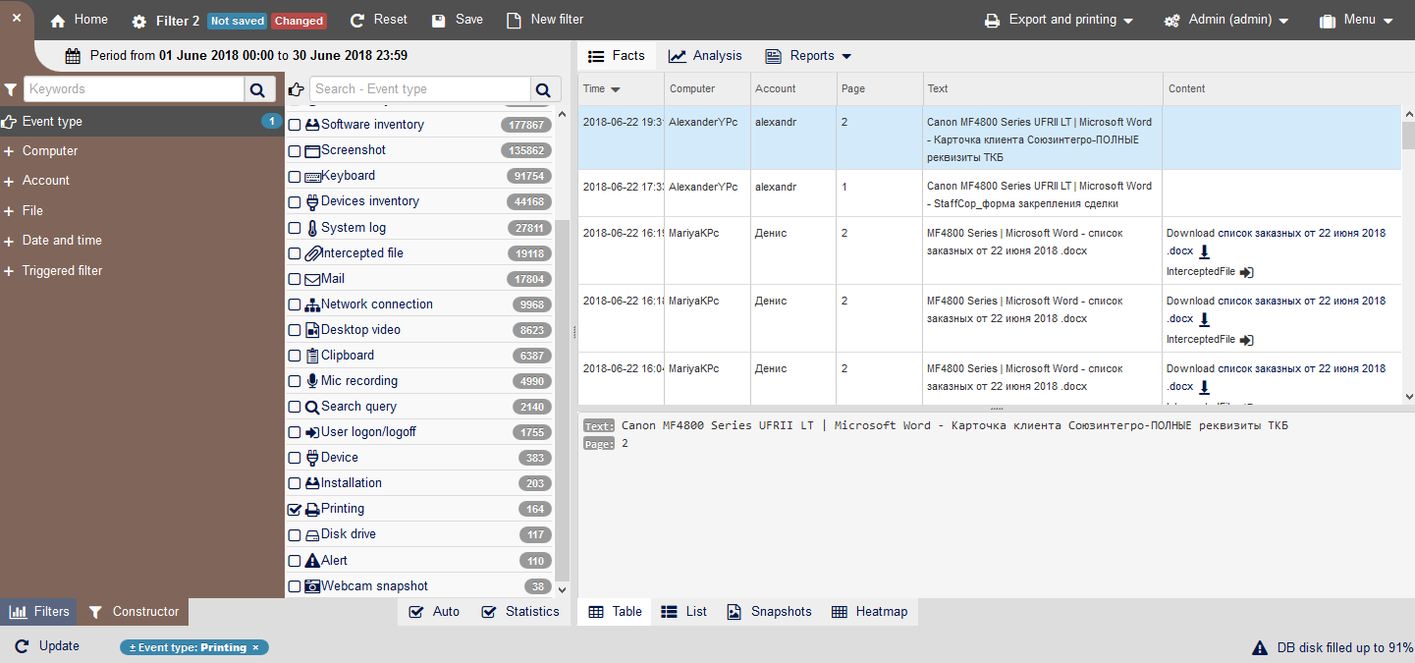Click the Search - Event type field

[419, 89]
